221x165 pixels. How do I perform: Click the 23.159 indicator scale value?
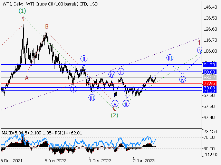tap(210, 132)
